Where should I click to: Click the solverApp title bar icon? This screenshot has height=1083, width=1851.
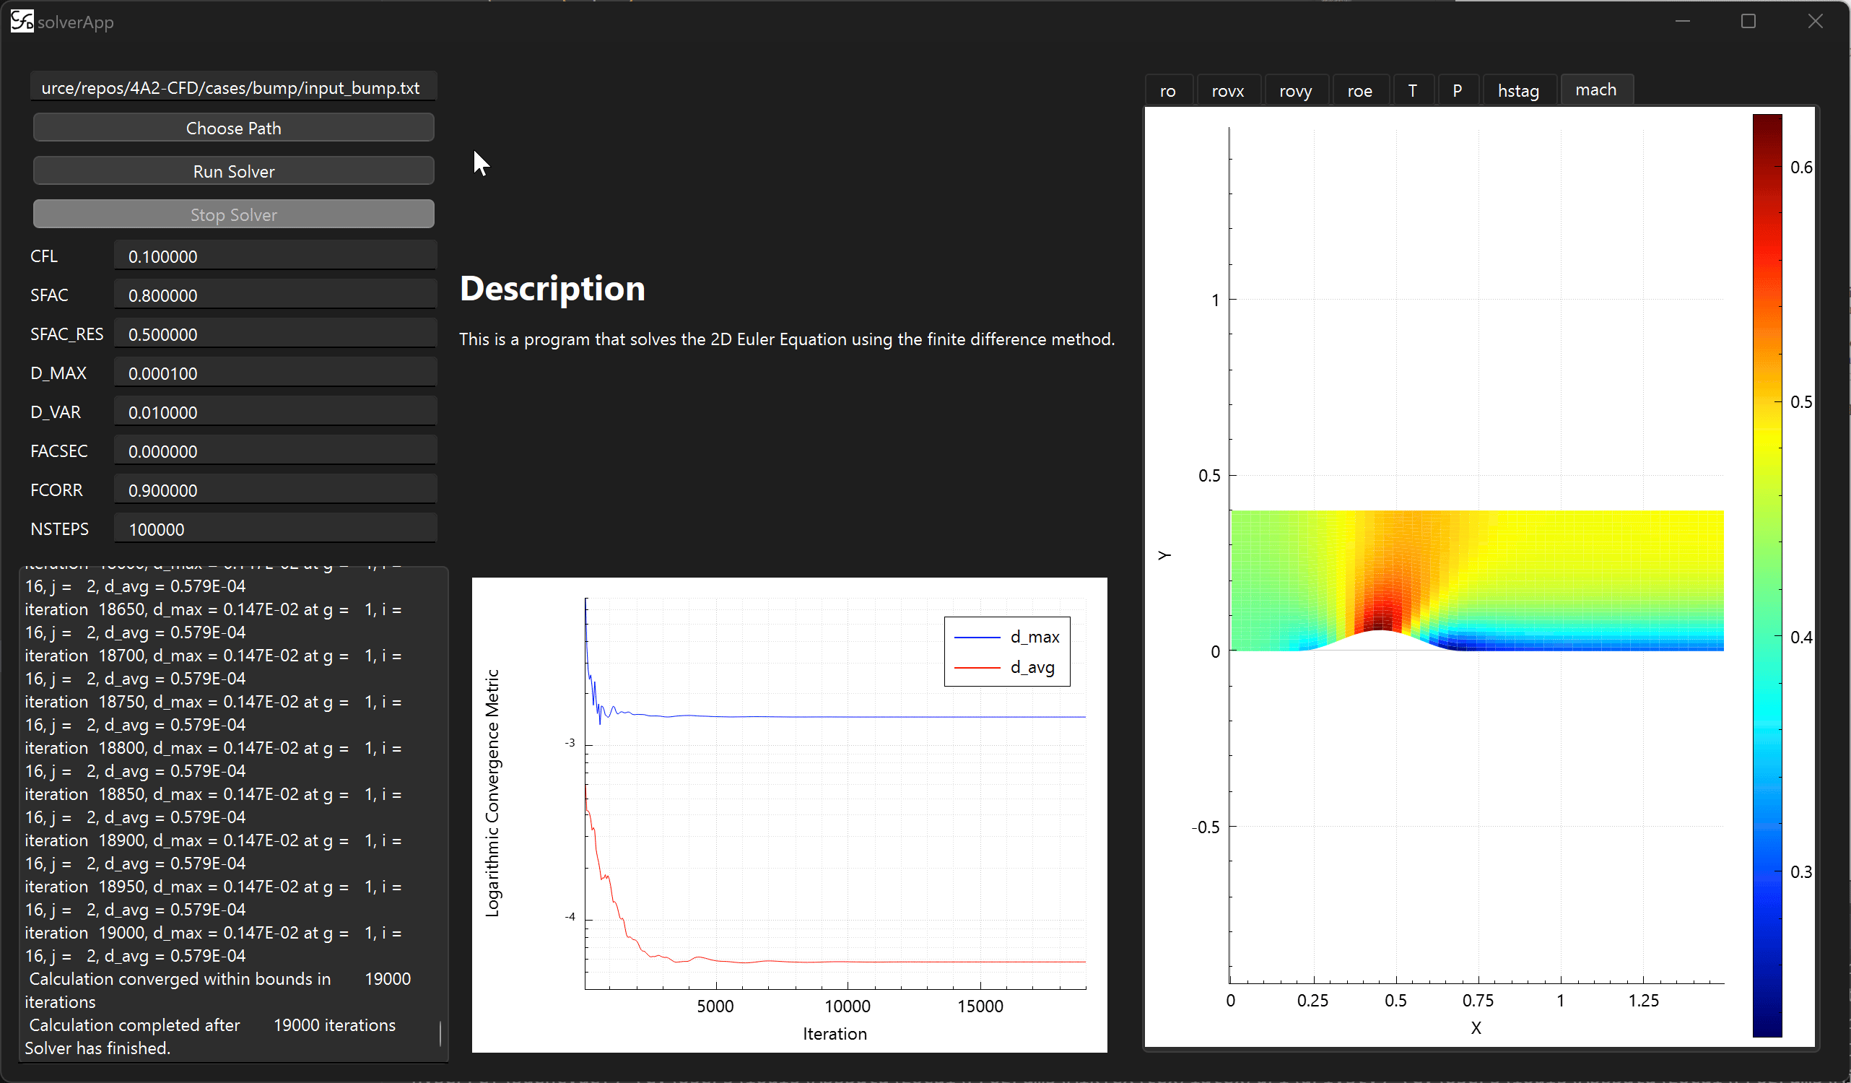[22, 22]
